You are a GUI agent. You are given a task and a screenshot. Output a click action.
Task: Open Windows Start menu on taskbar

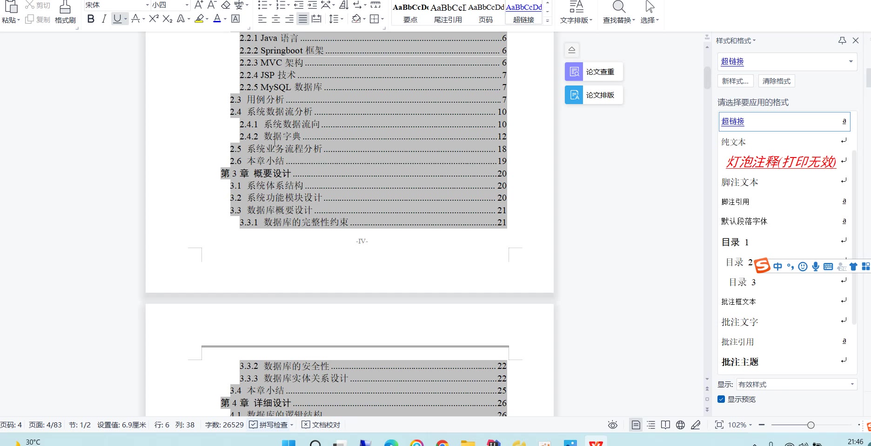288,442
